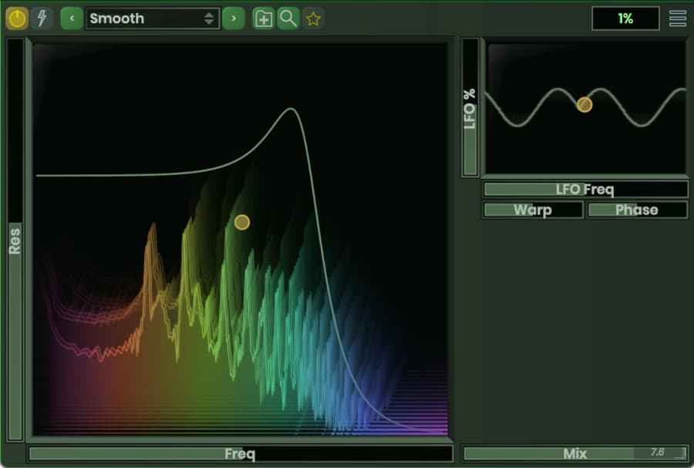Viewport: 694px width, 468px height.
Task: Click the LFO % vertical slider
Action: [x=470, y=107]
